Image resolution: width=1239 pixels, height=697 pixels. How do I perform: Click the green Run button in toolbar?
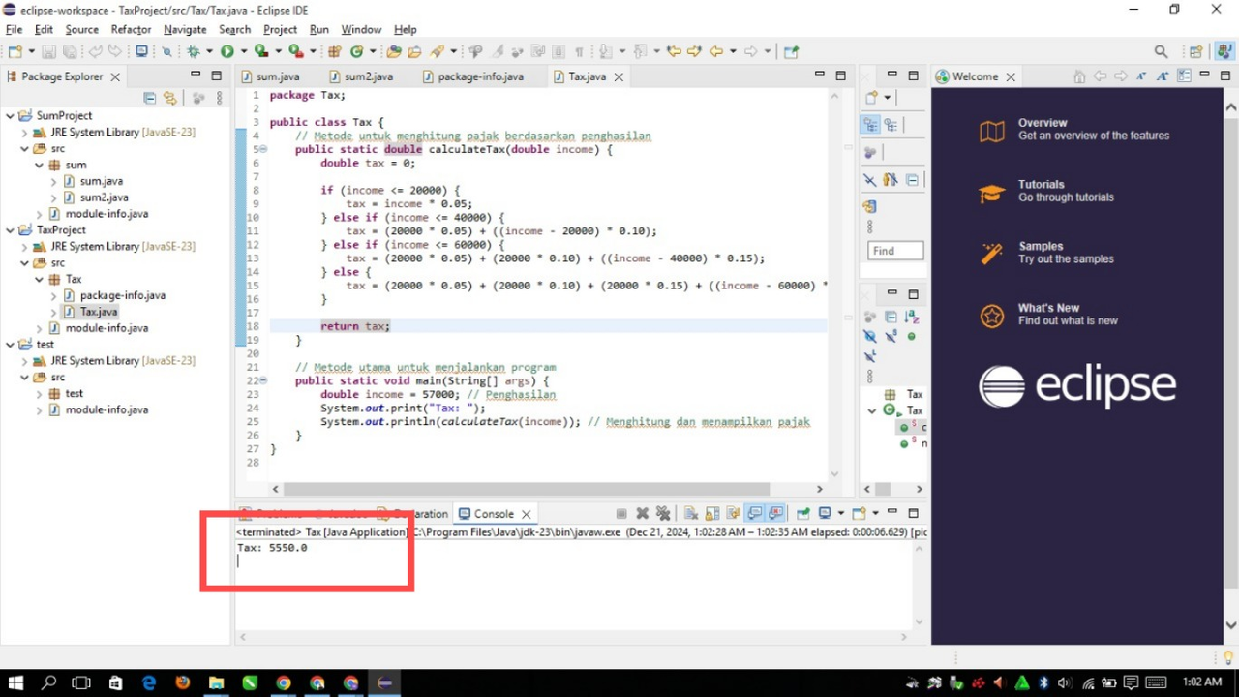[x=227, y=51]
